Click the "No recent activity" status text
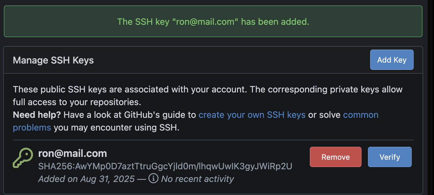Image resolution: width=434 pixels, height=195 pixels. tap(197, 179)
